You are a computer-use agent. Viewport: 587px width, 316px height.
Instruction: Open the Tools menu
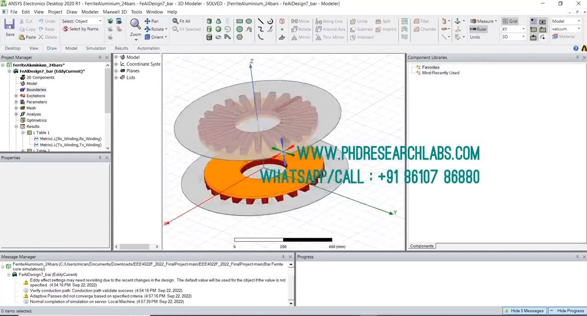click(x=137, y=12)
